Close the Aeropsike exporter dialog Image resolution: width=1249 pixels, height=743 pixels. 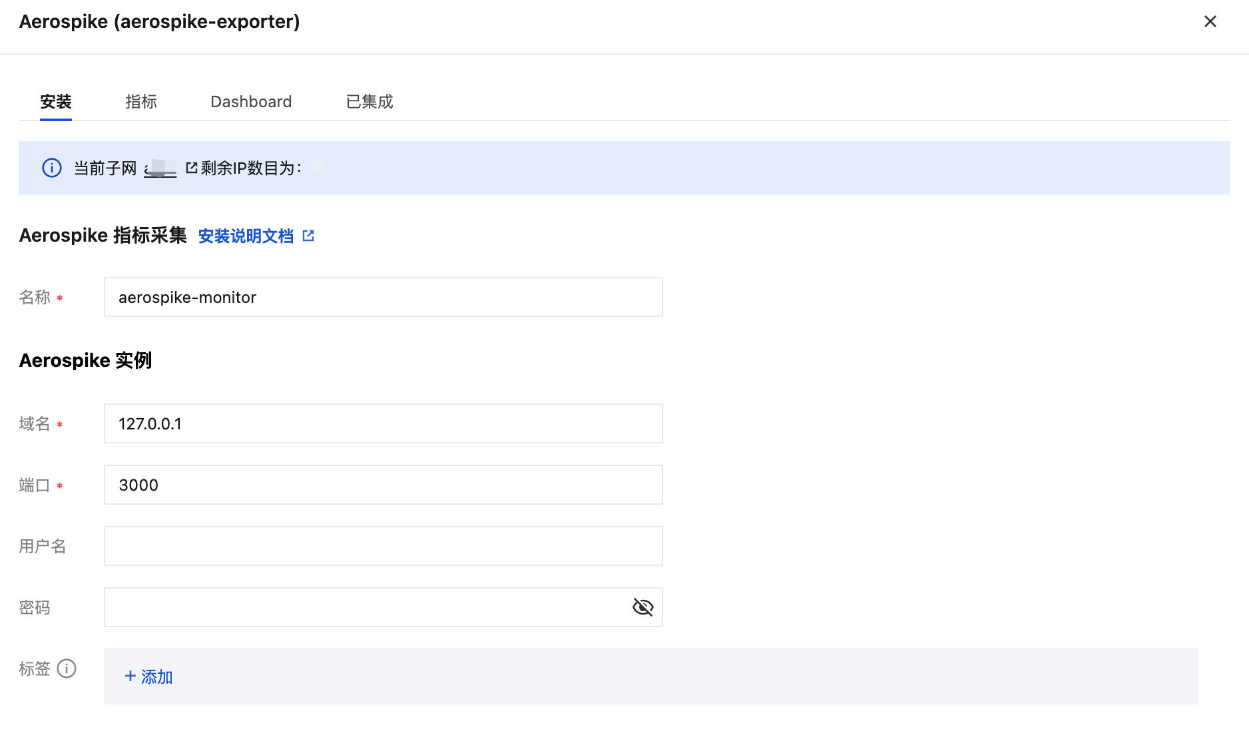click(x=1210, y=22)
